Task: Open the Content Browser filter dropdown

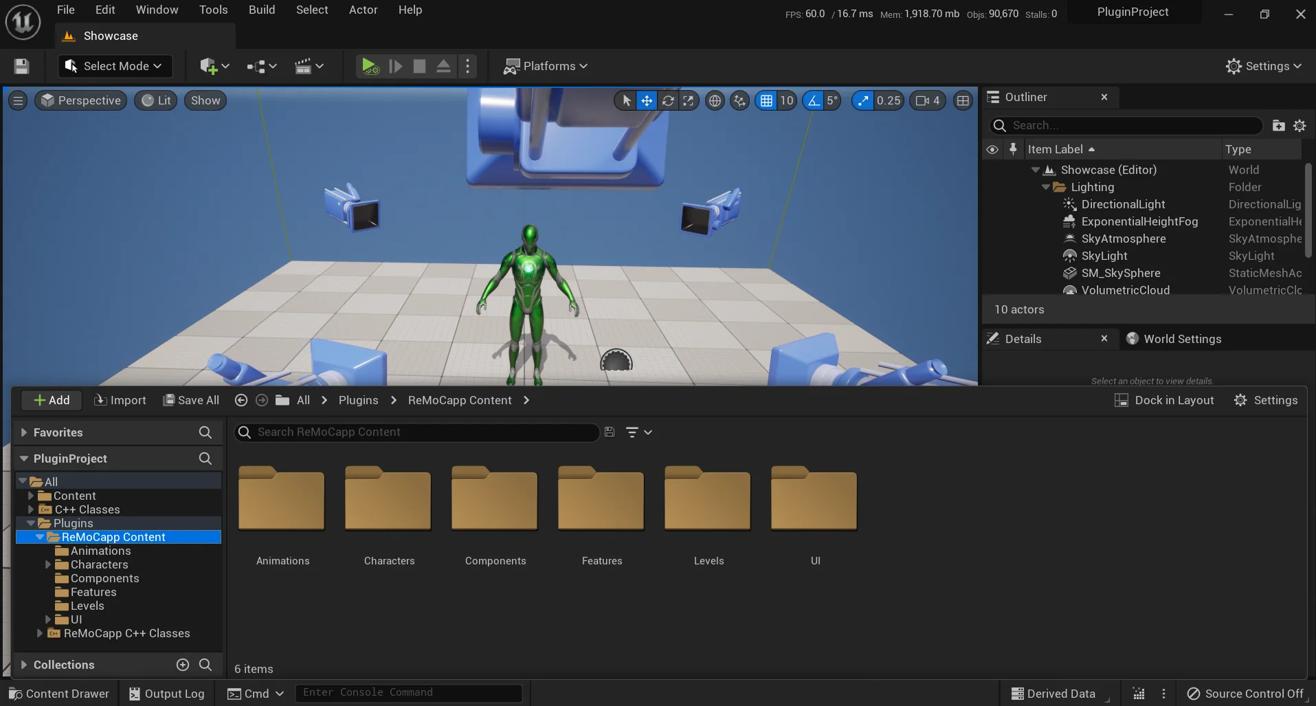Action: click(x=638, y=432)
